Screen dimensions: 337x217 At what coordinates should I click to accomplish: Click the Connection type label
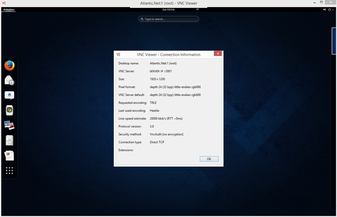[x=130, y=142]
